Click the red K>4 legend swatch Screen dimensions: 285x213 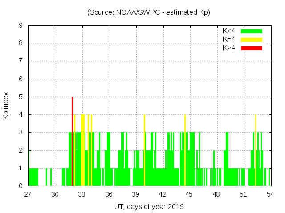[x=252, y=48]
